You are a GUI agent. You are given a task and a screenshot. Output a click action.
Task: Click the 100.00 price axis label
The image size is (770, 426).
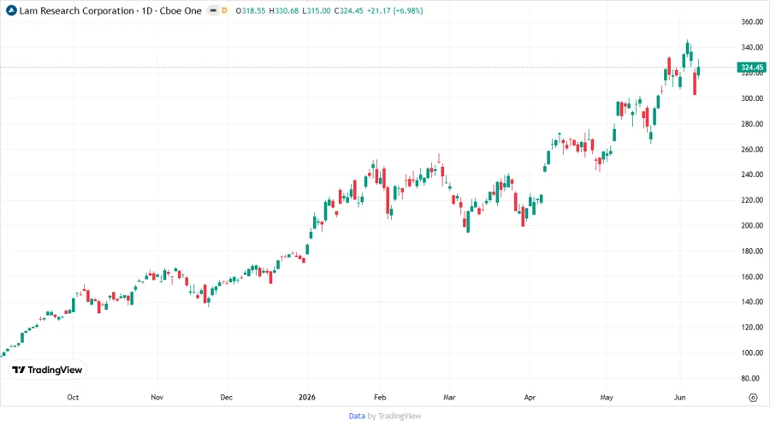pos(752,352)
